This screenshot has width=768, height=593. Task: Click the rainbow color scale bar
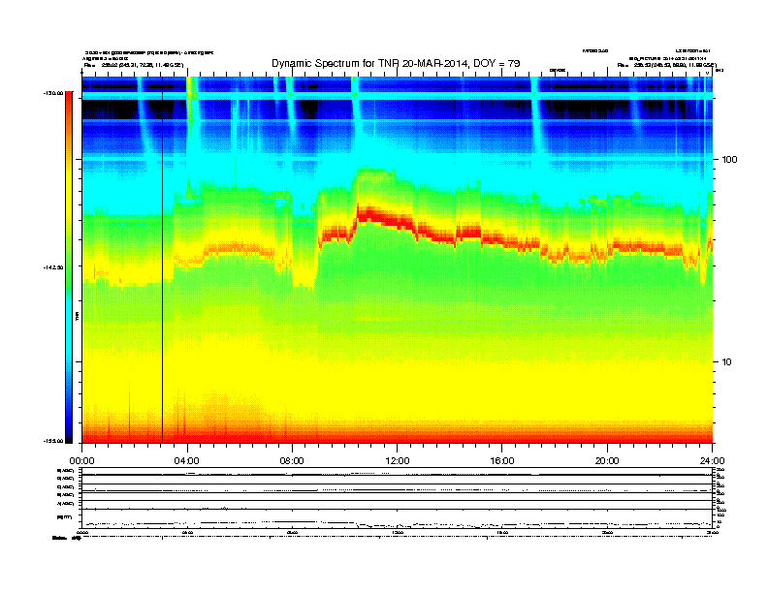(69, 267)
